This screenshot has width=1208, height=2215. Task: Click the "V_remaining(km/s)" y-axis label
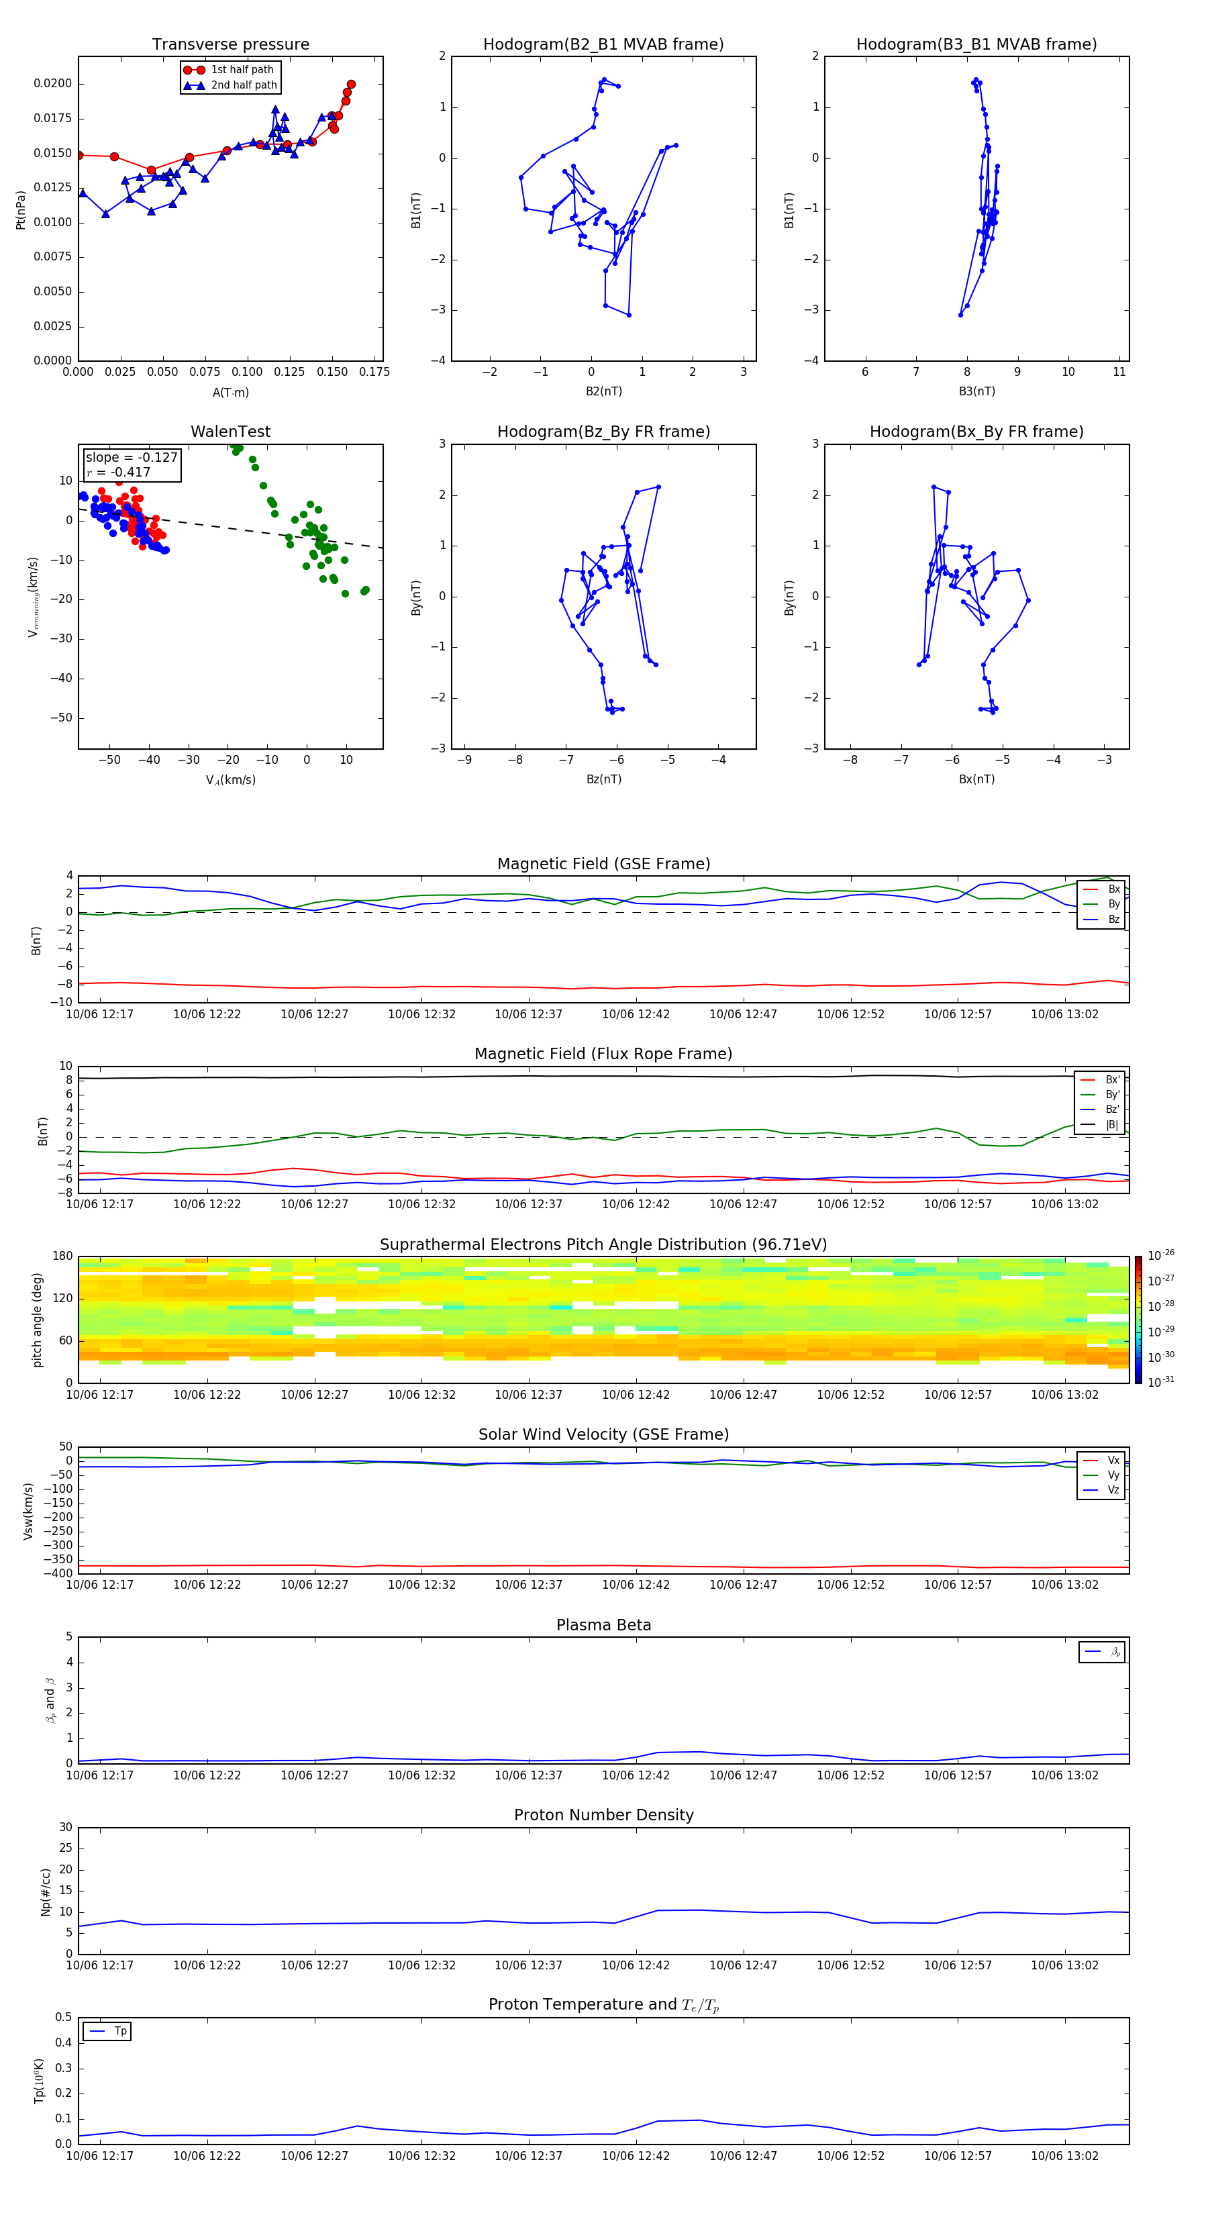pos(33,597)
